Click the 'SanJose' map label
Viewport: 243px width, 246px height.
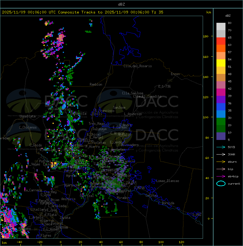tap(119, 108)
